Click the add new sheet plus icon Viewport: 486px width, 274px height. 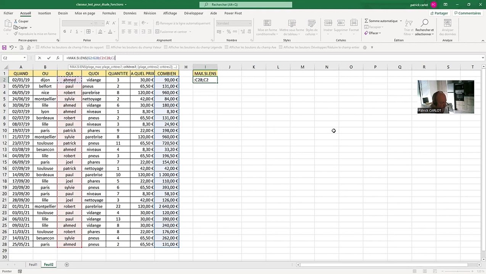[x=67, y=264]
